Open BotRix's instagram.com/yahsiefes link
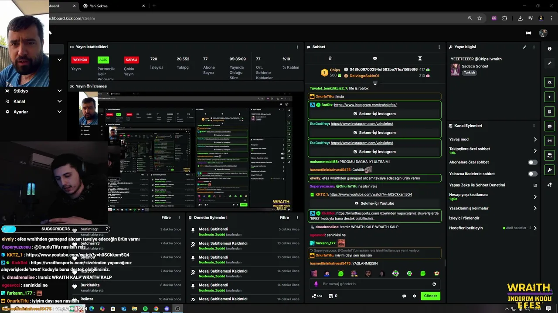This screenshot has height=313, width=558. 365,105
